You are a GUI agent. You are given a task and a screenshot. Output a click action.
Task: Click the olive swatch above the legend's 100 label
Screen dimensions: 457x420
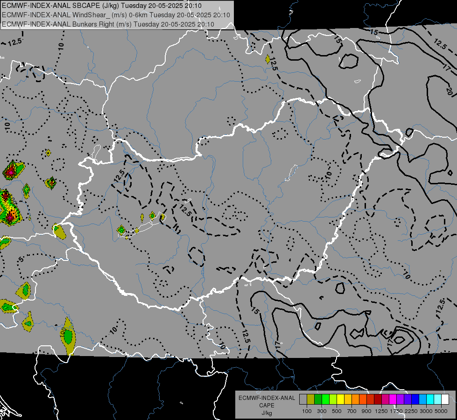pyautogui.click(x=310, y=399)
